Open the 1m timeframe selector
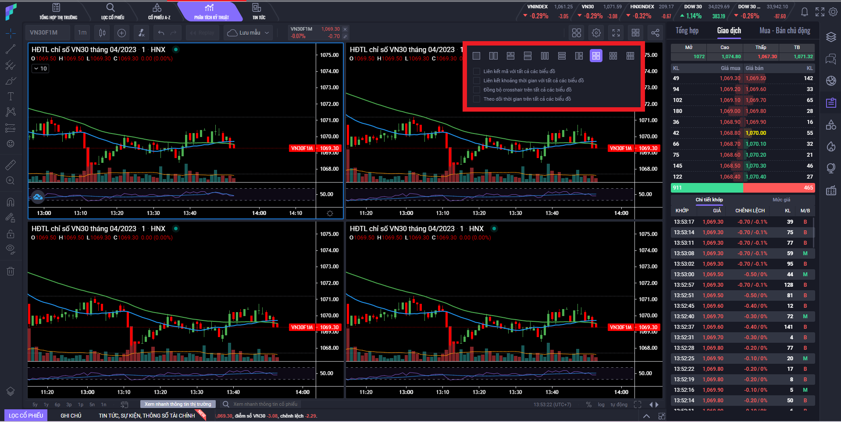Image resolution: width=841 pixels, height=422 pixels. tap(82, 33)
